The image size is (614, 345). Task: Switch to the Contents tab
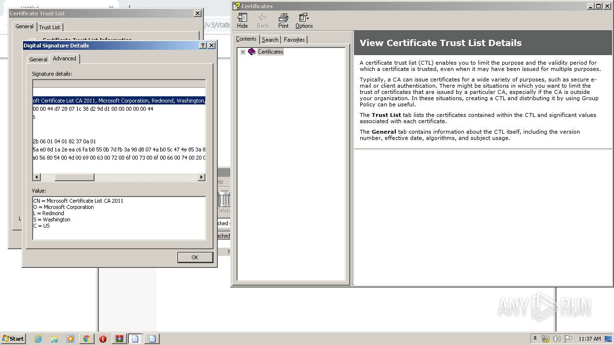246,39
